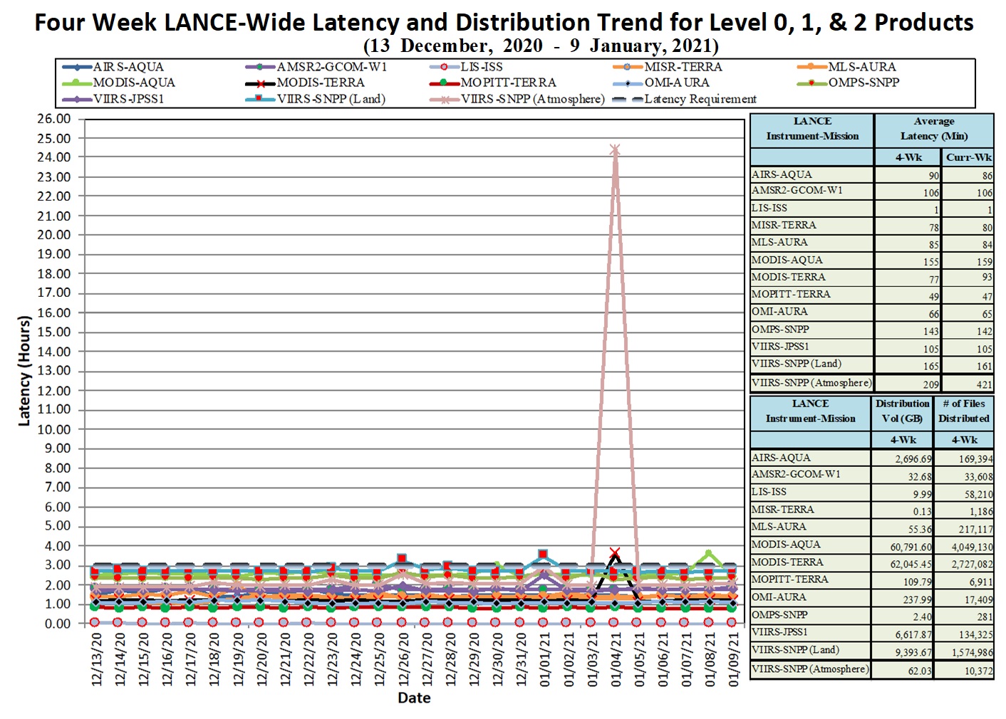Click the VIIRS-SNPP (Atmosphere) legend marker
1006x719 pixels.
pos(445,99)
